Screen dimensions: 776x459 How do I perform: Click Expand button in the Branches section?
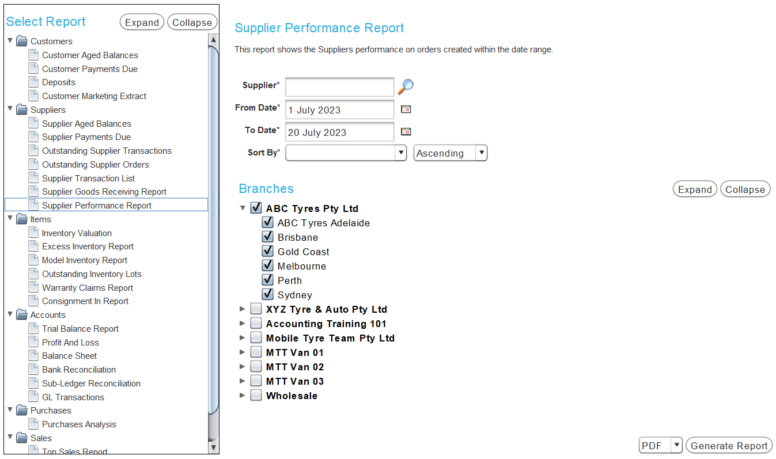pos(695,189)
